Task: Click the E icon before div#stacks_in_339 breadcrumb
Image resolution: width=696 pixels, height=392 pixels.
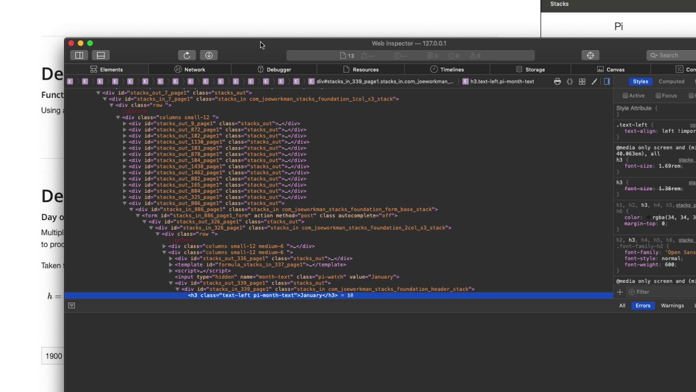Action: click(311, 82)
